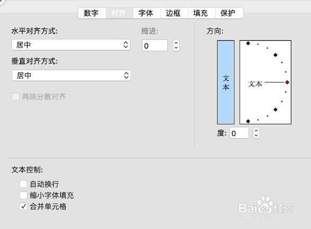
Task: Click the bottom diamond on orientation dial
Action: click(x=248, y=121)
